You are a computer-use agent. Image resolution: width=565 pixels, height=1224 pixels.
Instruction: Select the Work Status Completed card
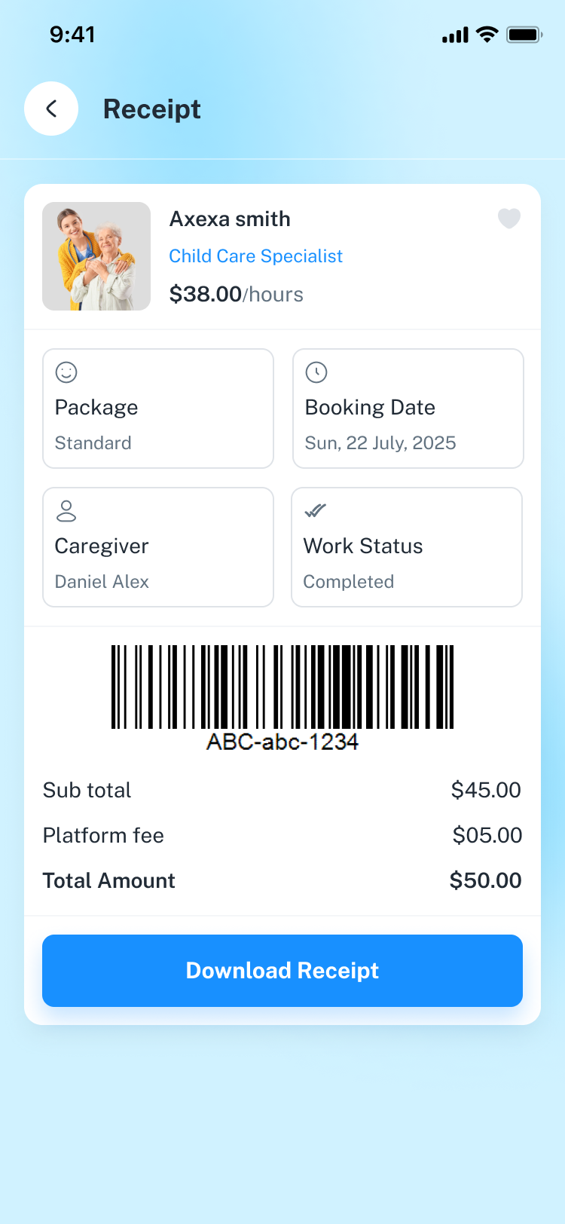(x=407, y=547)
